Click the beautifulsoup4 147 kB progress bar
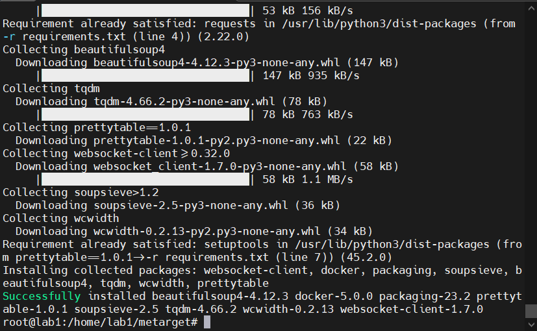 (x=146, y=75)
